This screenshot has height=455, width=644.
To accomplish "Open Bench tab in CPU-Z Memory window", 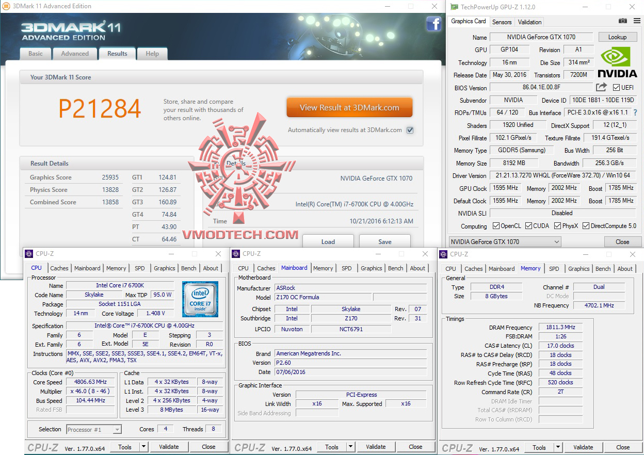I will (x=603, y=269).
